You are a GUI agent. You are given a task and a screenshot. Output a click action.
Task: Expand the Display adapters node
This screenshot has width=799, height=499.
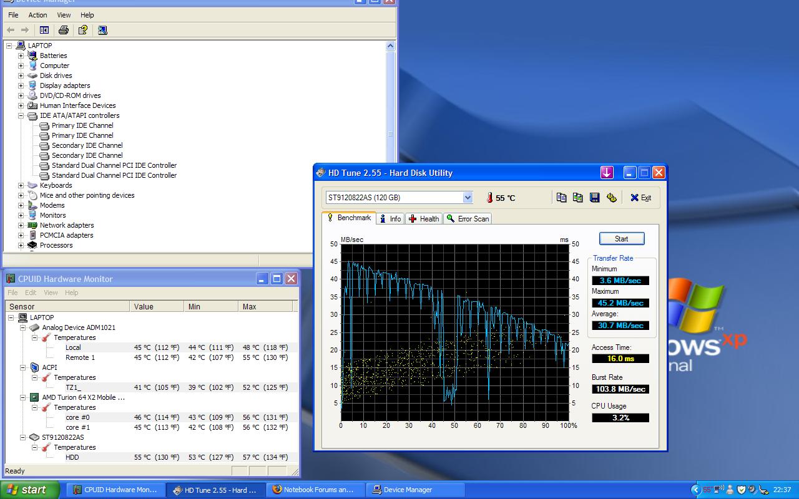(21, 85)
